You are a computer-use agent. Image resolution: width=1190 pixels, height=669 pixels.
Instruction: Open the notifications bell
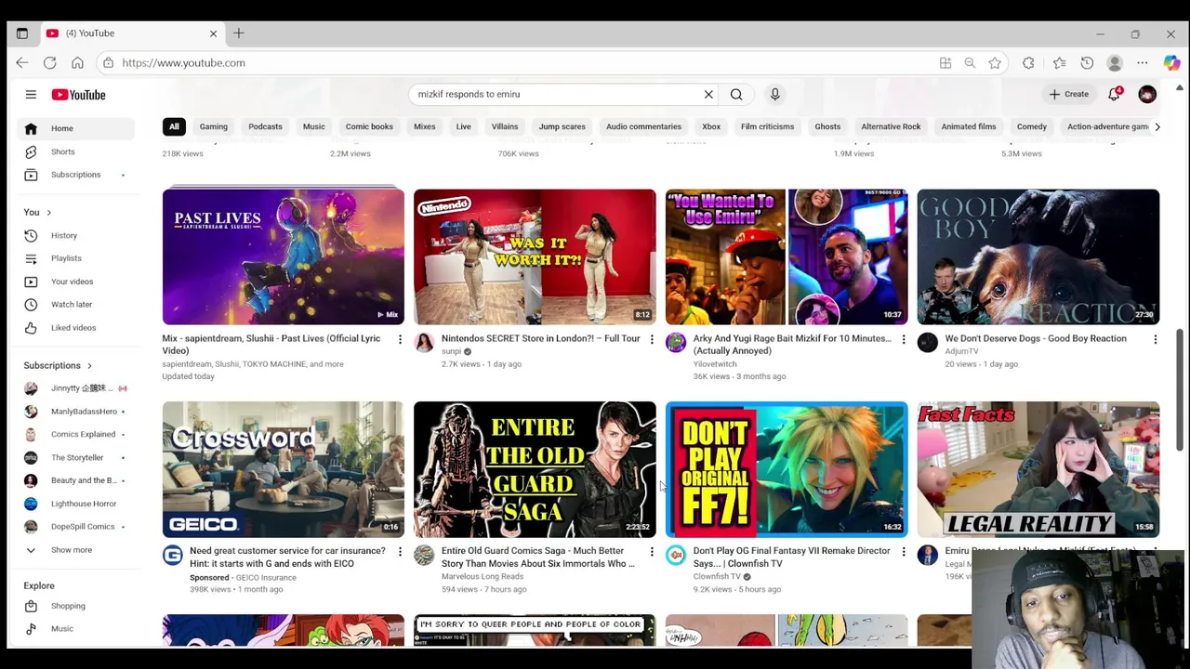1114,94
